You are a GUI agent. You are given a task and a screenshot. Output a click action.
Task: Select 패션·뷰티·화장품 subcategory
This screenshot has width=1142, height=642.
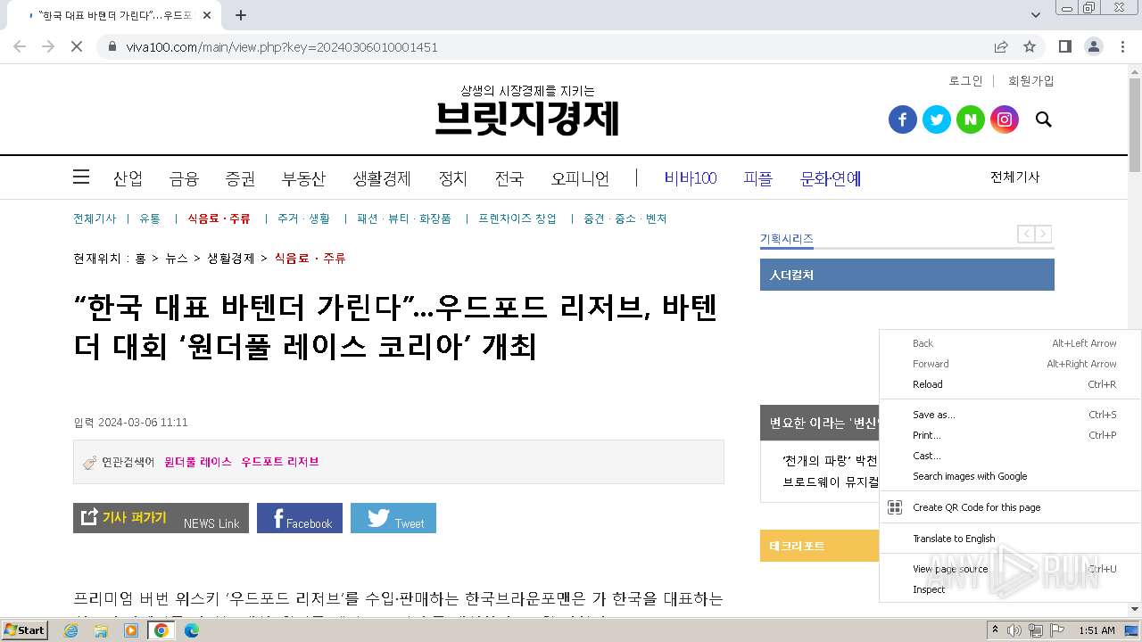pos(404,218)
